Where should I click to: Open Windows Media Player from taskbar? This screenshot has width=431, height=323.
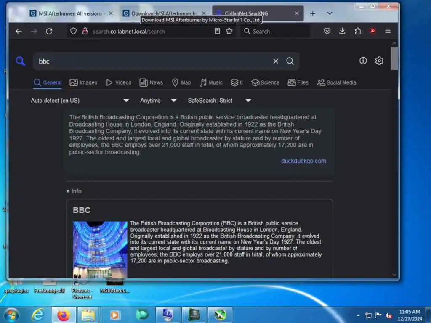[115, 315]
